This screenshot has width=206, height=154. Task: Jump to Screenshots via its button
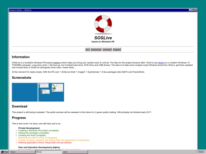pyautogui.click(x=96, y=49)
